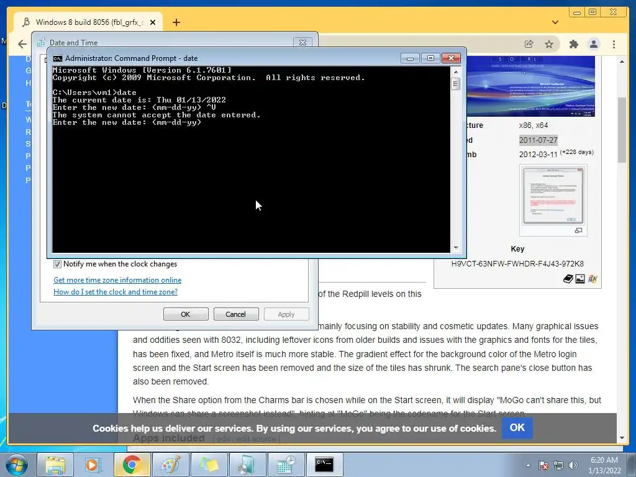This screenshot has height=477, width=636.
Task: Click the webpage scroll-up arrow
Action: (x=622, y=61)
